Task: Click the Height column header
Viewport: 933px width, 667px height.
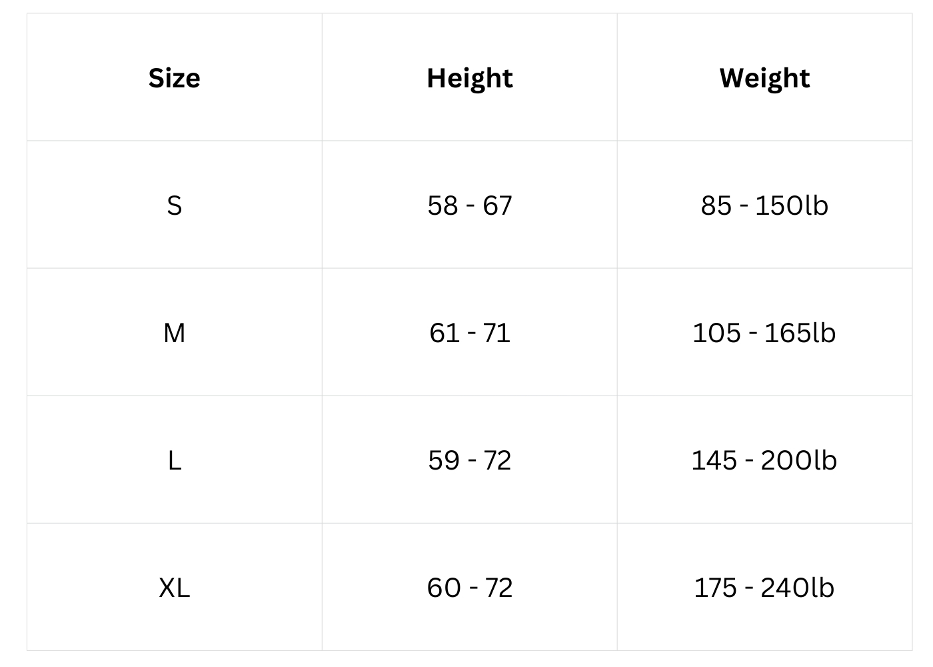Action: [x=470, y=78]
